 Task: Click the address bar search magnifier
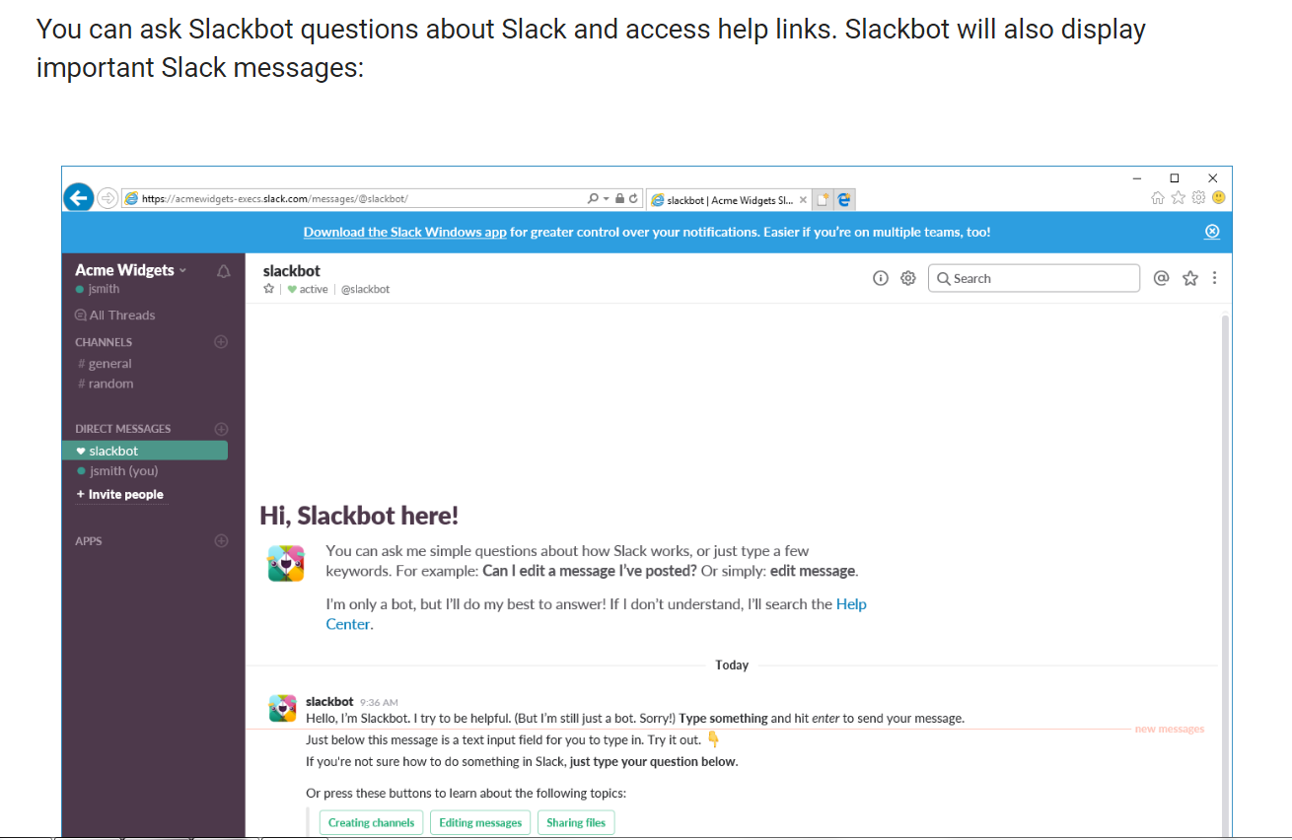click(x=592, y=198)
